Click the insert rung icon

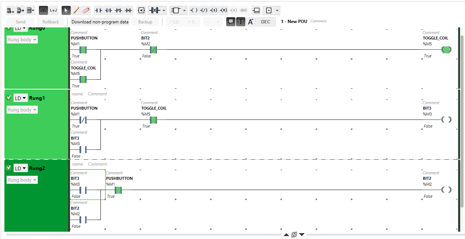(x=21, y=11)
